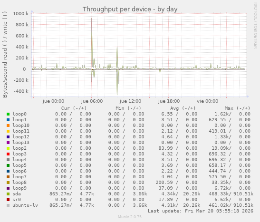This screenshot has width=260, height=222.
Task: Click the sr0 dark red legend swatch
Action: [x=8, y=200]
